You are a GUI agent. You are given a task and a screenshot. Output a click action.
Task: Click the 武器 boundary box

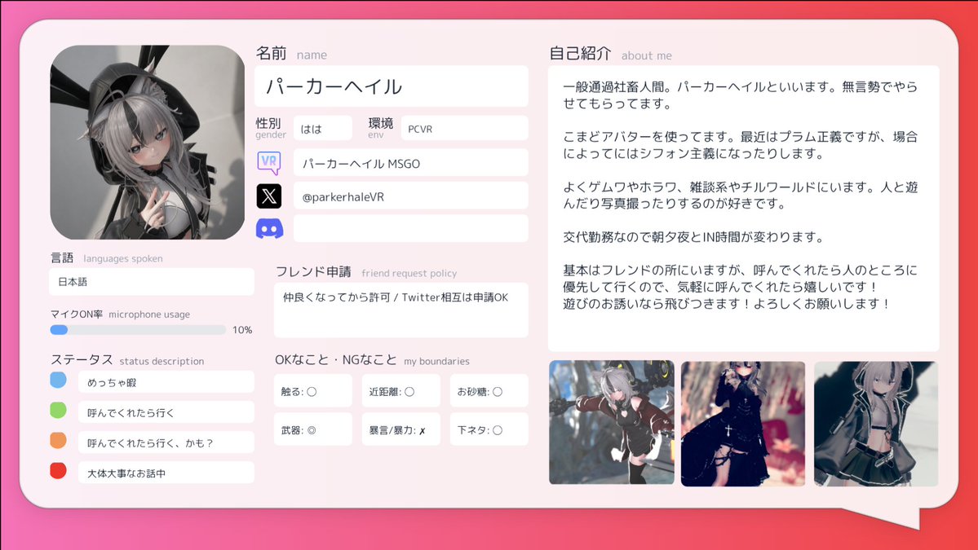312,429
